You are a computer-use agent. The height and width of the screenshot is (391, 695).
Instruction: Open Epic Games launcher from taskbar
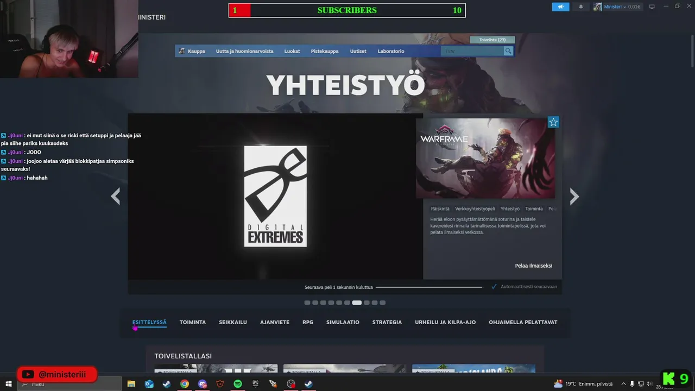tap(255, 384)
